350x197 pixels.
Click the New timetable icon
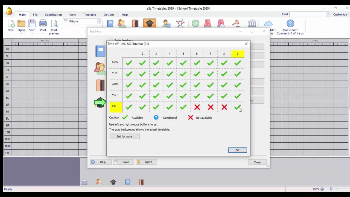10,24
